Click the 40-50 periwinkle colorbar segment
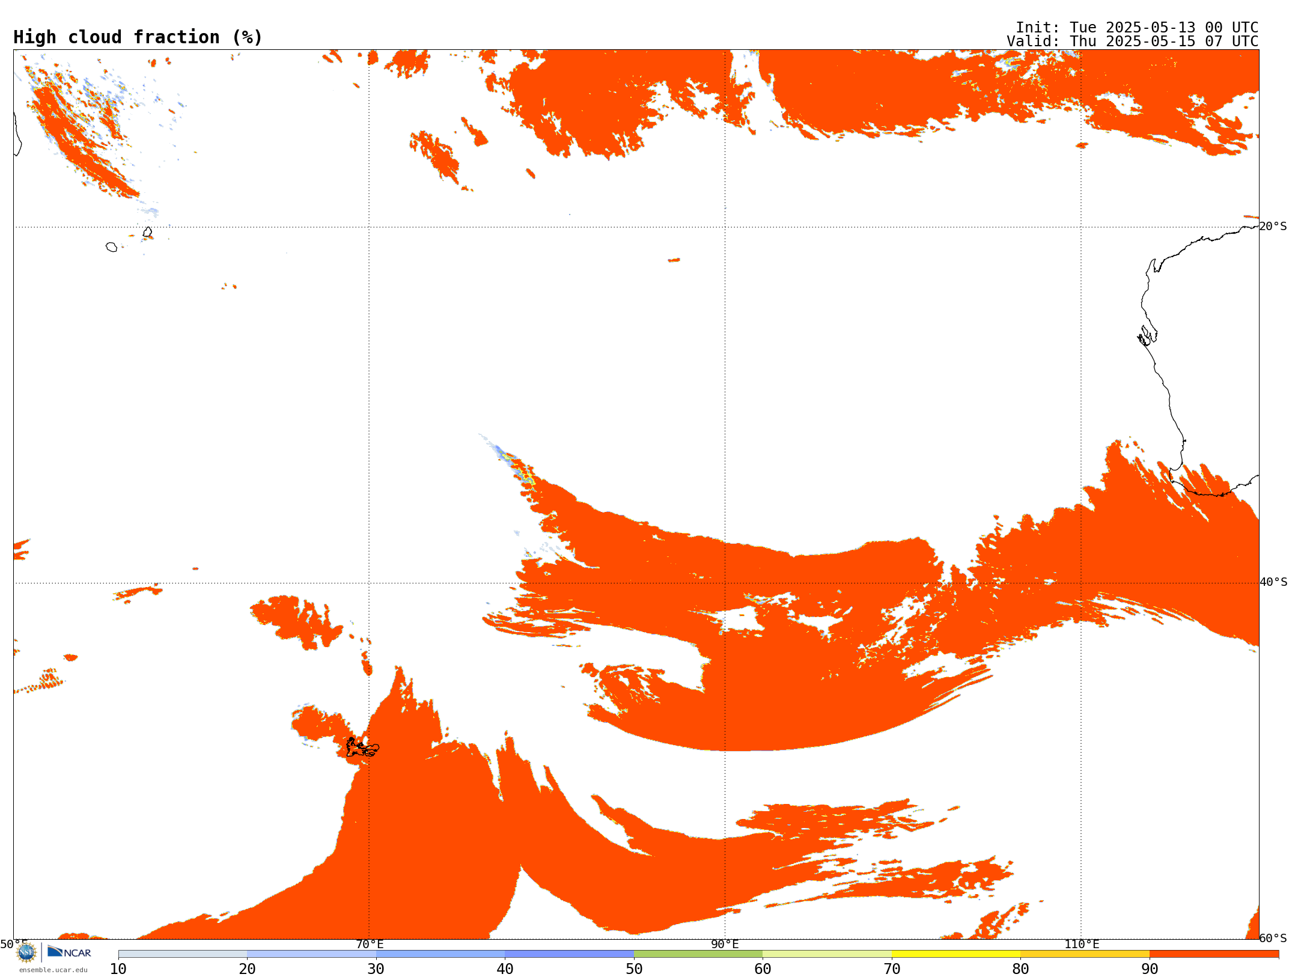This screenshot has width=1298, height=977. tap(570, 954)
